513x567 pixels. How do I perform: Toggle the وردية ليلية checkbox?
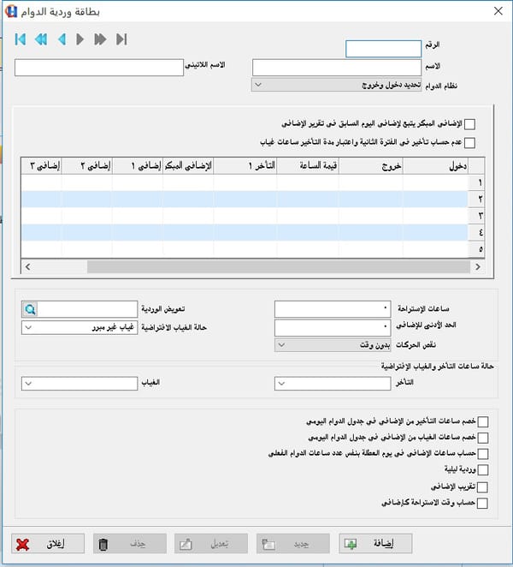pyautogui.click(x=483, y=469)
